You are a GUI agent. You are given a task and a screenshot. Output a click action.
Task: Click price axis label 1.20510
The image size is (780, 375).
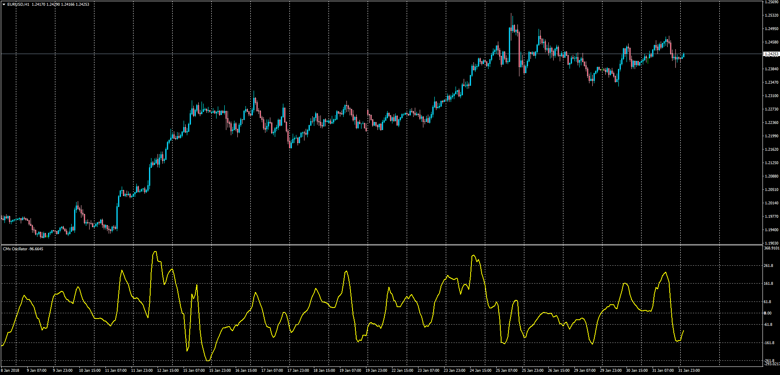tap(771, 190)
